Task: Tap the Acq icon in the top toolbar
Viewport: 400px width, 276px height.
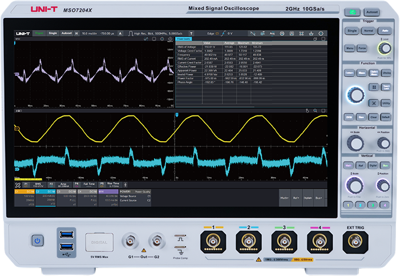Action: tap(272, 34)
